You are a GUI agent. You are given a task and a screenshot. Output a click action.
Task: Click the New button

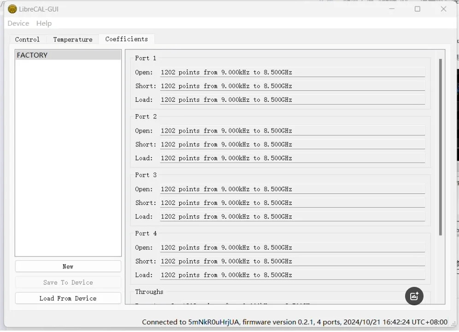(x=68, y=266)
